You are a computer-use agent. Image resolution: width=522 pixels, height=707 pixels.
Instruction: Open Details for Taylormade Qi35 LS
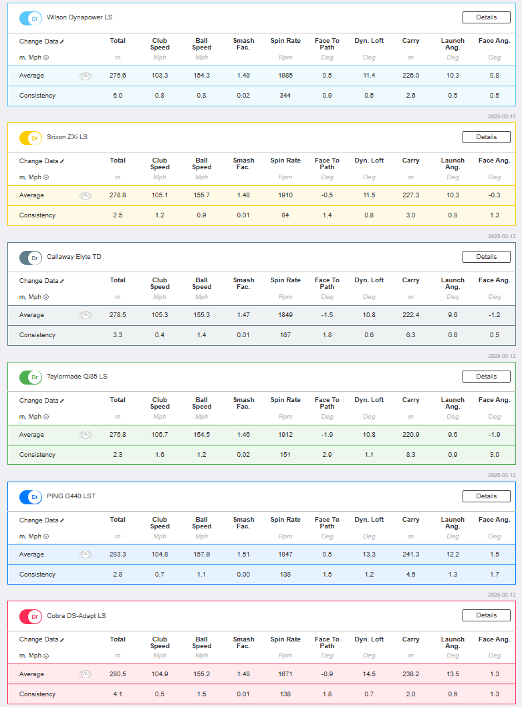click(487, 377)
